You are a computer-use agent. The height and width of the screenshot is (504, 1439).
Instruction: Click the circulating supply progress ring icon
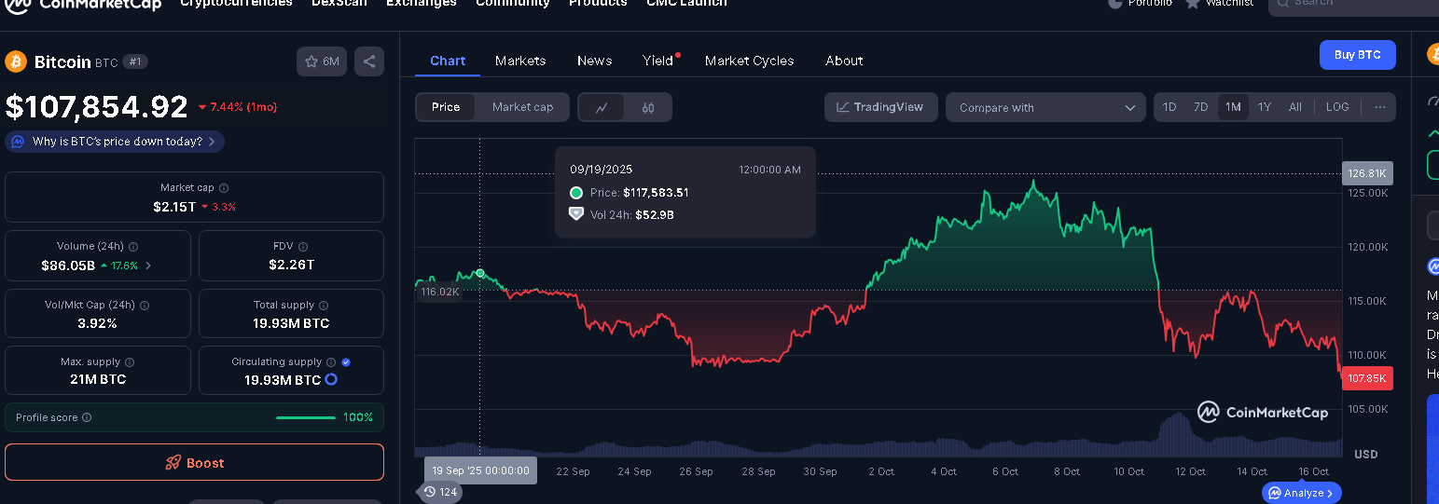click(331, 380)
